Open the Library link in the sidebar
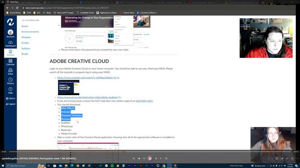The image size is (300, 168). click(x=10, y=98)
